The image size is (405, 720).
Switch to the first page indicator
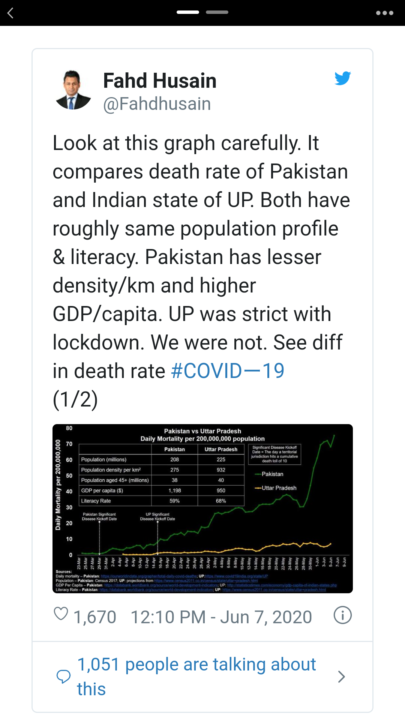click(188, 12)
